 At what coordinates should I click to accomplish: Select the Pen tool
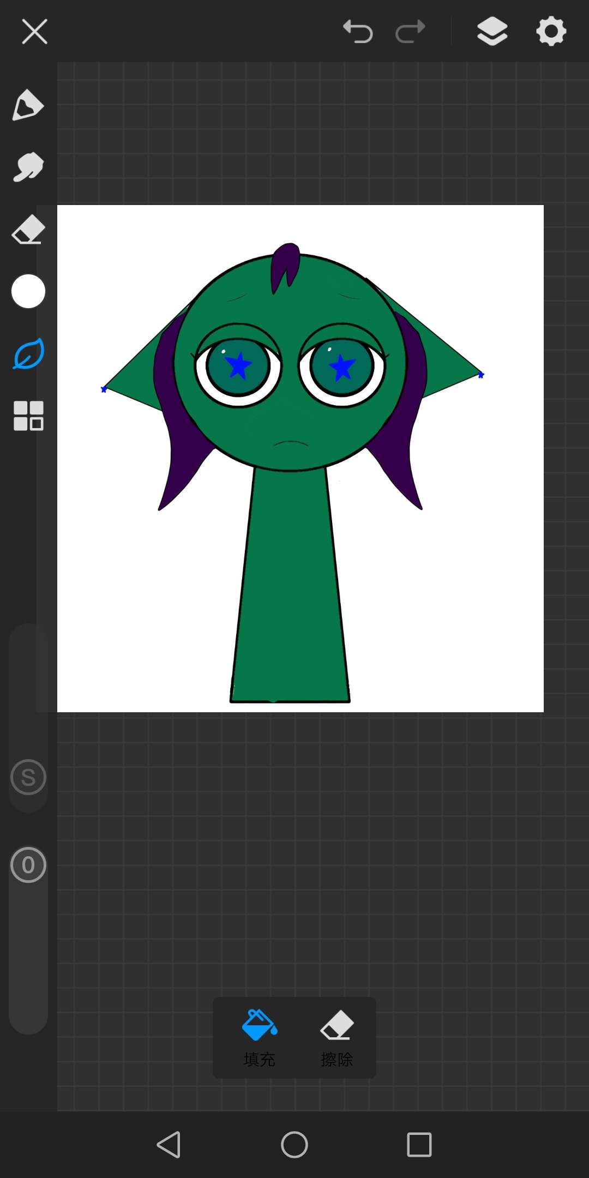[28, 105]
